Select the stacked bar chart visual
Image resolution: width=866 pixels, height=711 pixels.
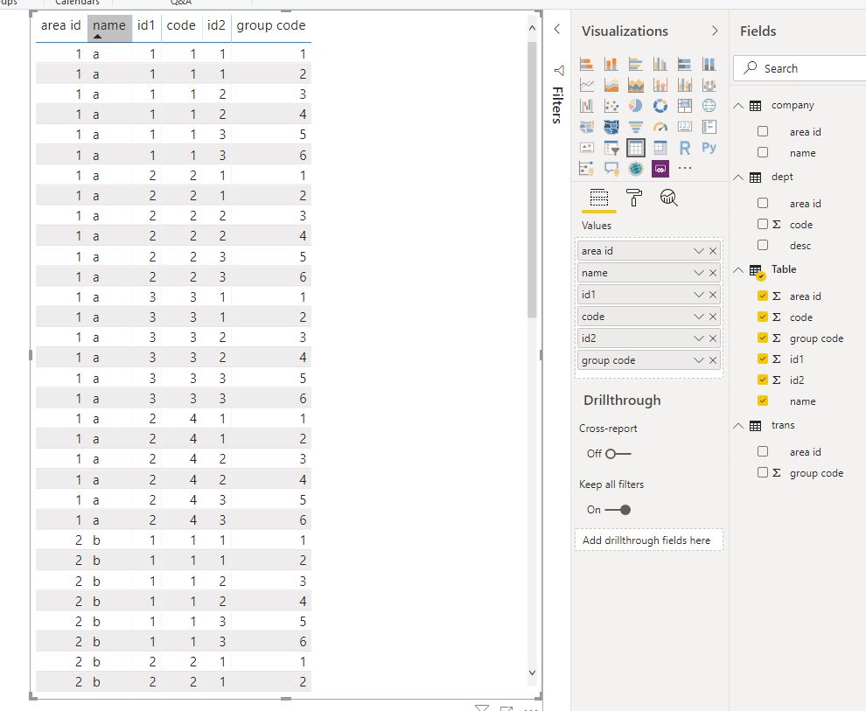(x=587, y=64)
